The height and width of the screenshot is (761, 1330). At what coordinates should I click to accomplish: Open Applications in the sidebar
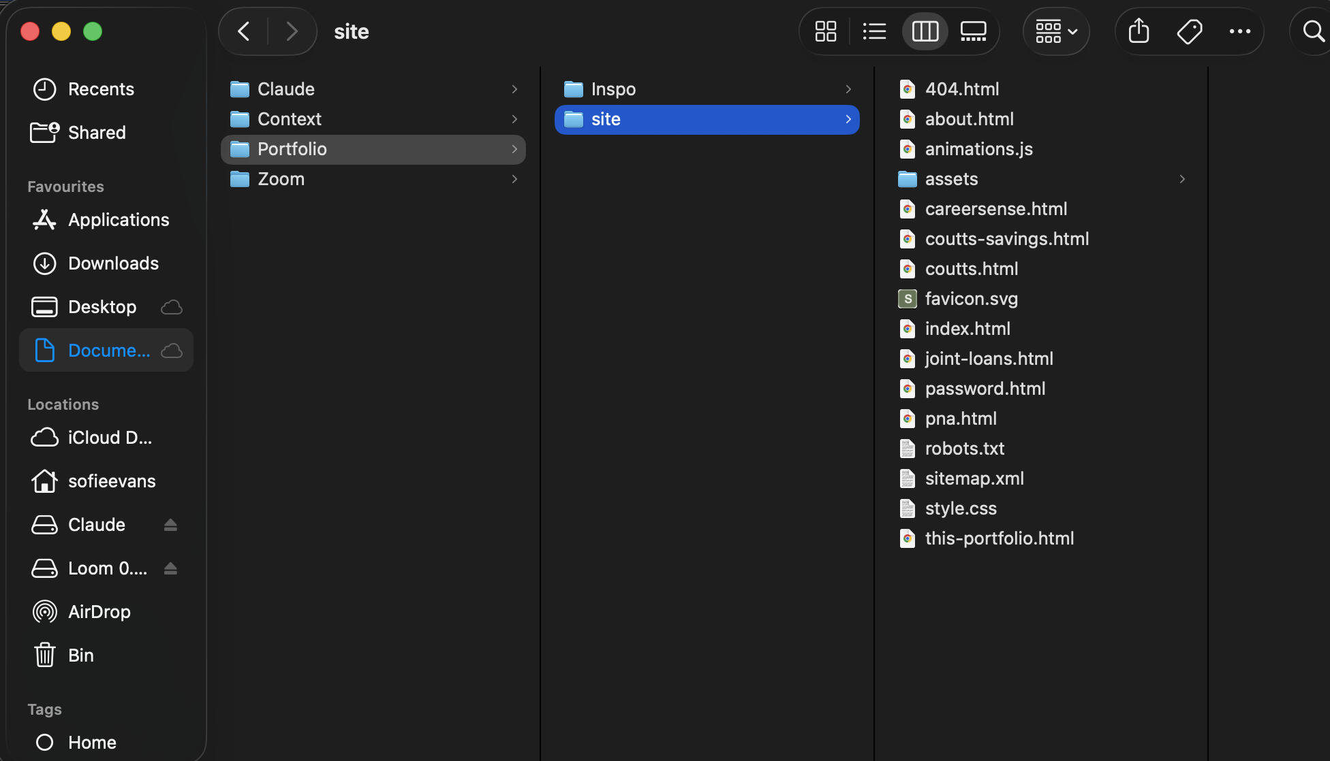point(106,220)
